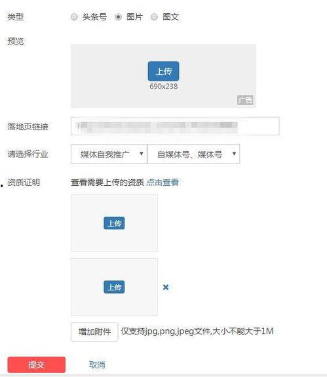The height and width of the screenshot is (377, 327).
Task: Open the 点击查看 qualification link
Action: tap(163, 183)
